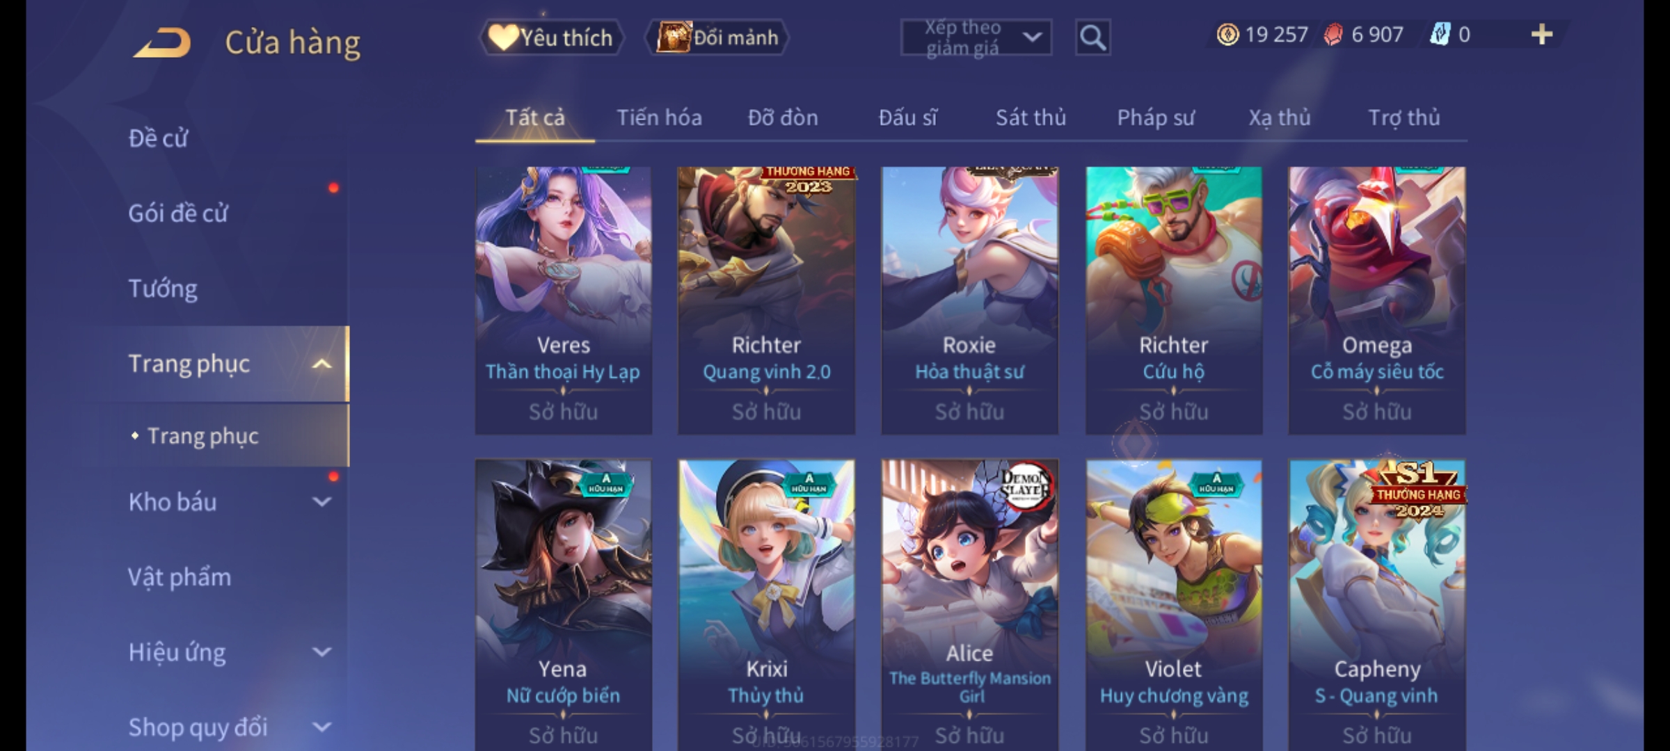Click the heart icon on Yêu thích
The height and width of the screenshot is (751, 1670).
502,38
